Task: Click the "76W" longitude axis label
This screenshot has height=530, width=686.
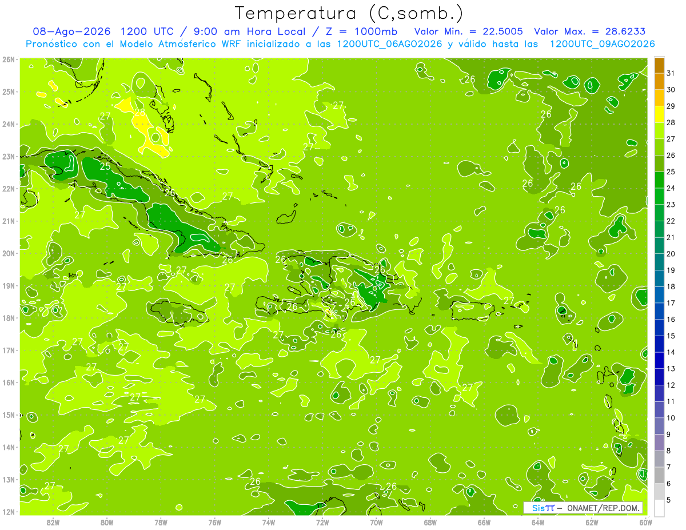Action: tap(215, 522)
